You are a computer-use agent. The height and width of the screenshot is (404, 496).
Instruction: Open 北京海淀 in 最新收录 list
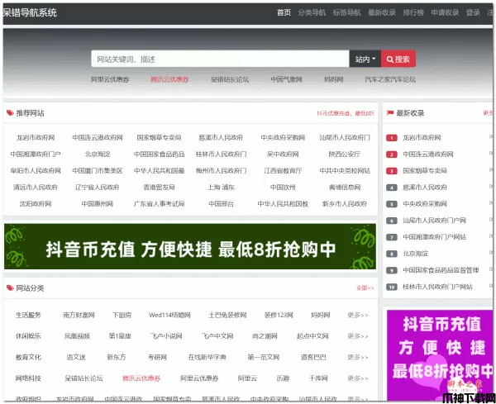tap(415, 254)
